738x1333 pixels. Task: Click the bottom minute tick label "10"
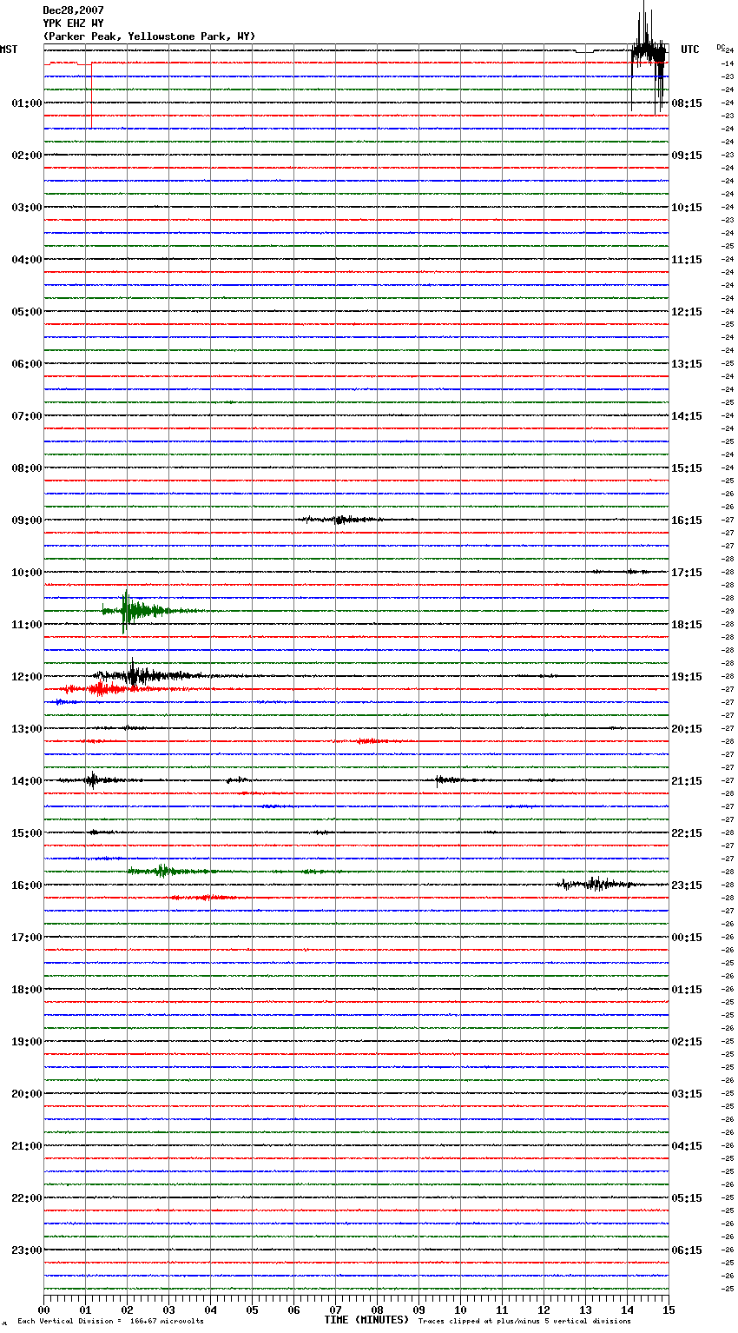[x=460, y=1310]
